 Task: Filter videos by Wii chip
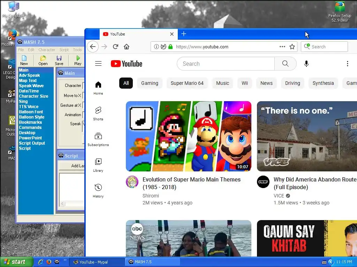[245, 83]
